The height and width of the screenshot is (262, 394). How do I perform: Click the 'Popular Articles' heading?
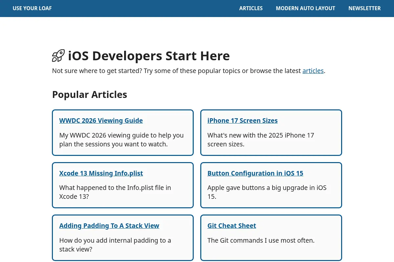click(x=90, y=95)
